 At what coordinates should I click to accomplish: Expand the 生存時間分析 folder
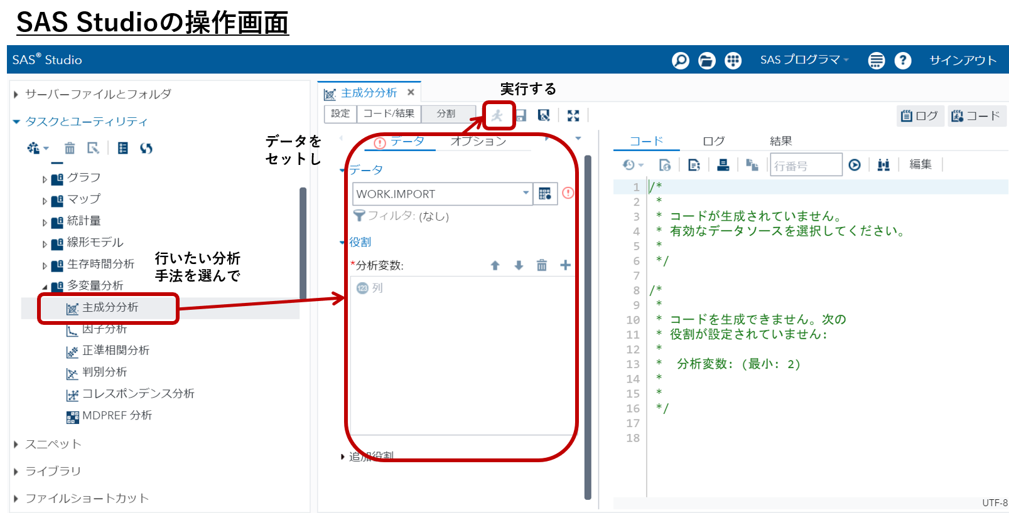click(45, 266)
